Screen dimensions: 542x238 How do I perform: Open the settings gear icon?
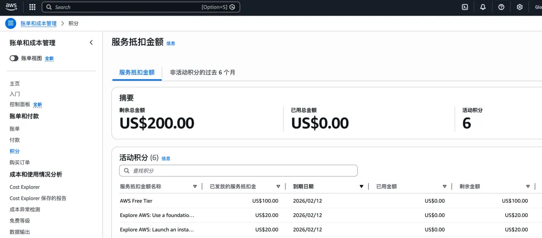click(519, 7)
